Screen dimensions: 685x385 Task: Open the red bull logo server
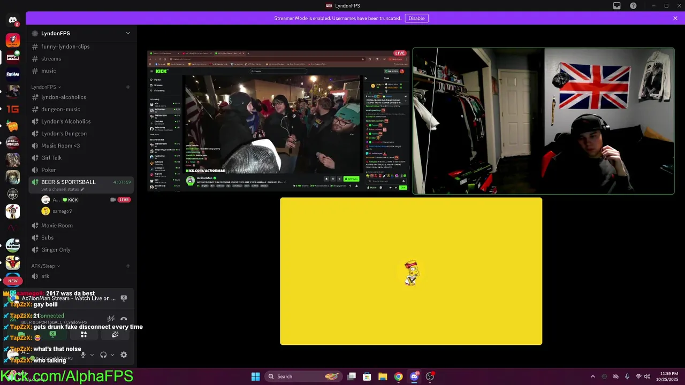click(13, 263)
